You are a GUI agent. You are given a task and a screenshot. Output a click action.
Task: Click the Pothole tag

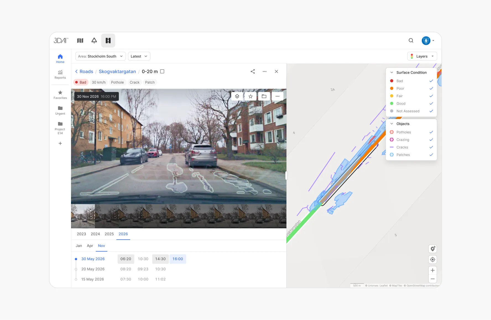point(117,82)
